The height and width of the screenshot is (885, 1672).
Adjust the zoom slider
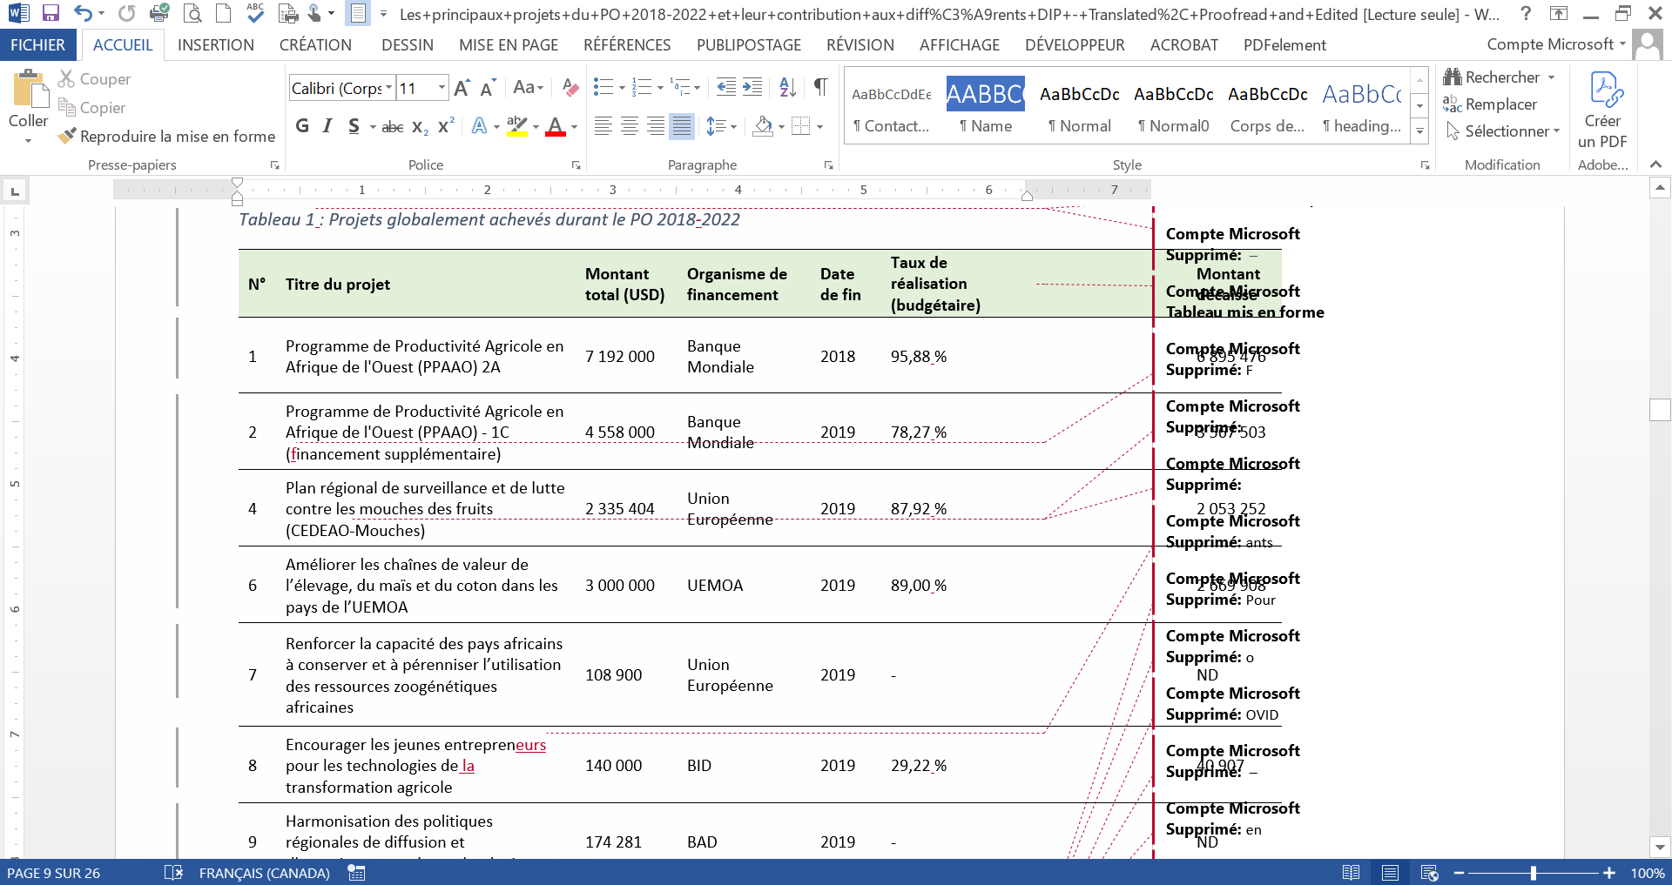pos(1533,873)
